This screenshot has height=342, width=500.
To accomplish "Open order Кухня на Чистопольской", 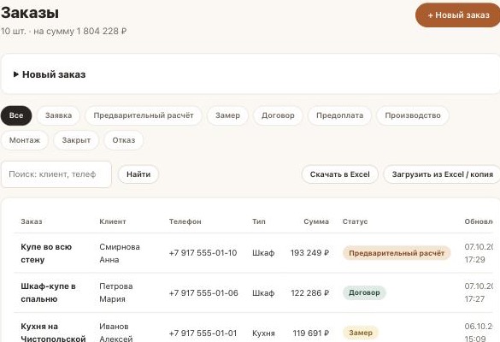I will coord(53,332).
